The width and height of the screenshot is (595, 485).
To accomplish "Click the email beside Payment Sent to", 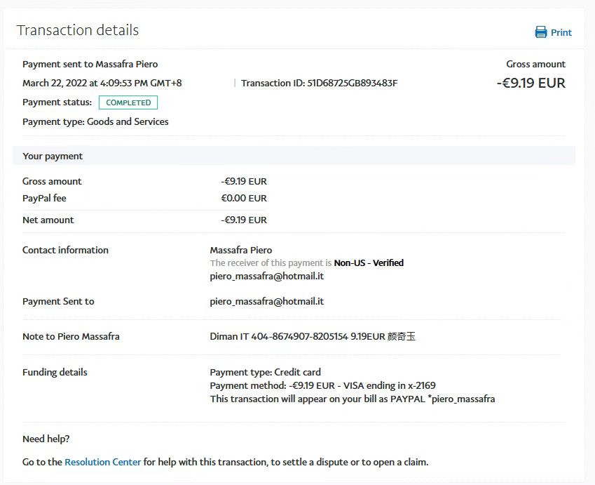I will 266,301.
